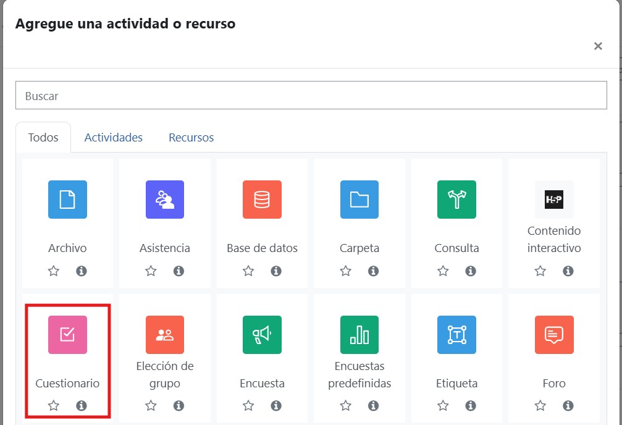Pick the Etiqueta label icon
The width and height of the screenshot is (622, 425).
tap(456, 335)
